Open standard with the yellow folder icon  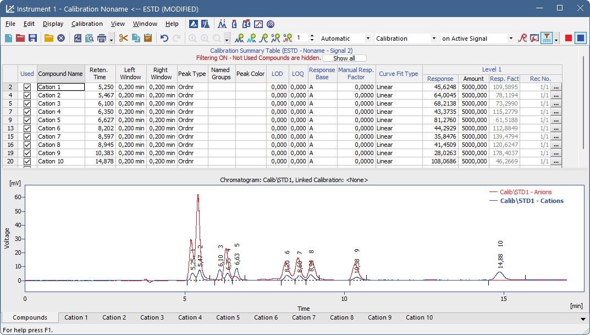click(48, 38)
